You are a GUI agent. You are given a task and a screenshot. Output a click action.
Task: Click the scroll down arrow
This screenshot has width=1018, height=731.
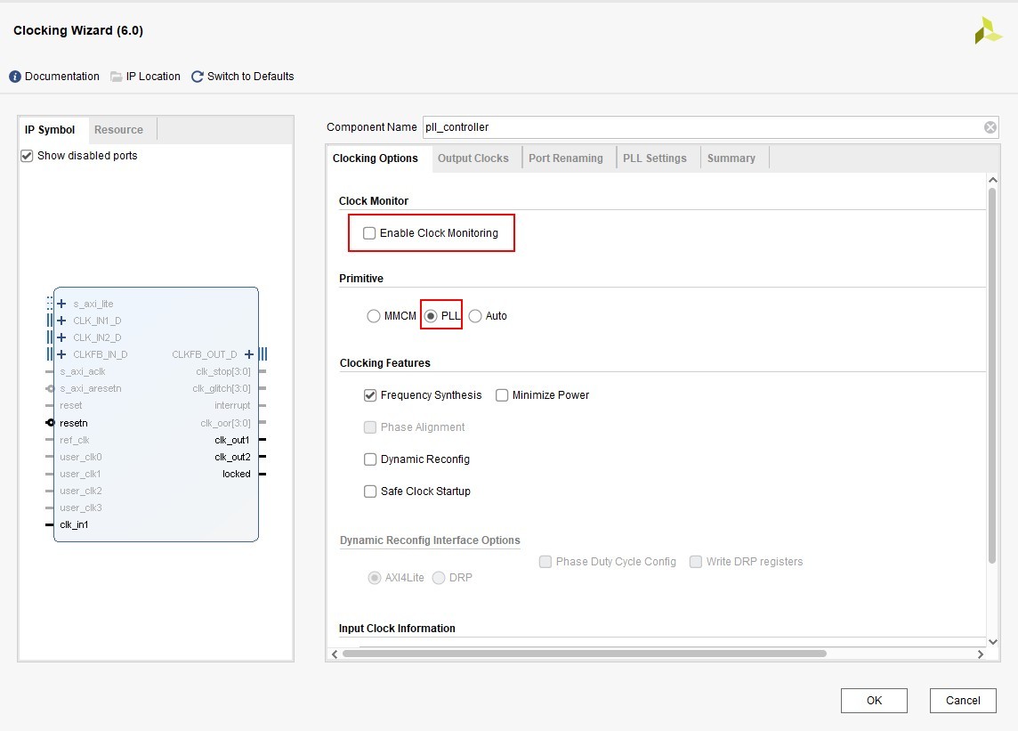pos(992,642)
